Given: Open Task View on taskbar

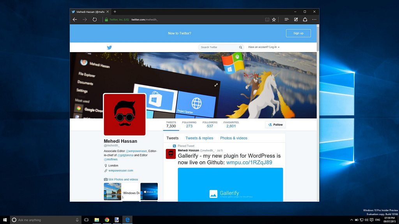Looking at the screenshot, I should (86, 220).
